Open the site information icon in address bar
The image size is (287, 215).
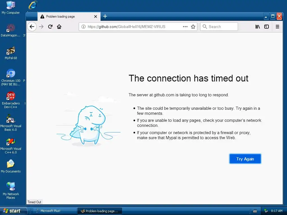click(84, 27)
